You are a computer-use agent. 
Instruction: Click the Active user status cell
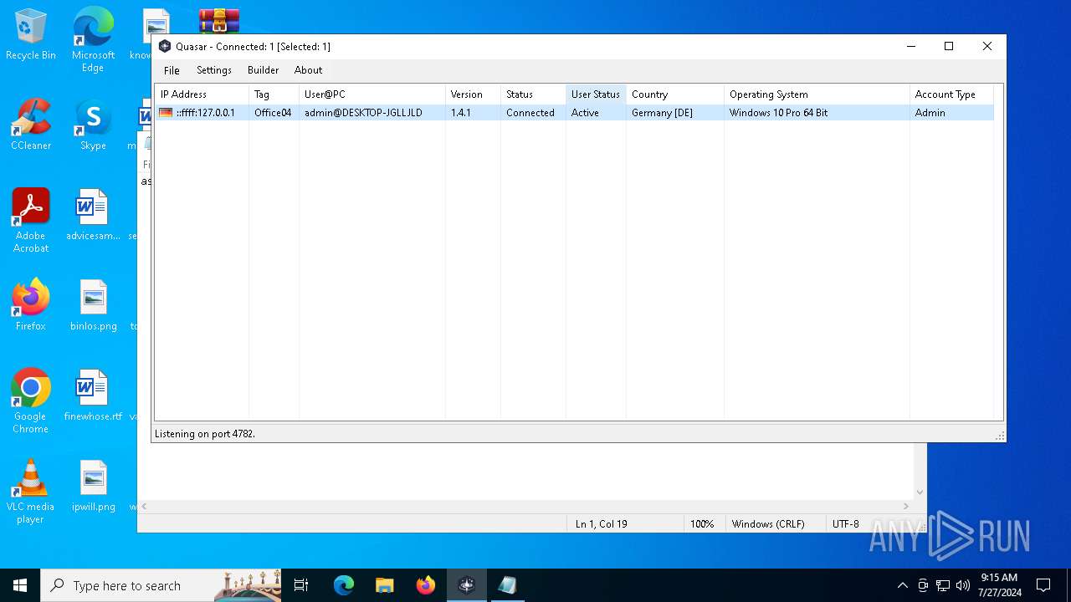[585, 113]
